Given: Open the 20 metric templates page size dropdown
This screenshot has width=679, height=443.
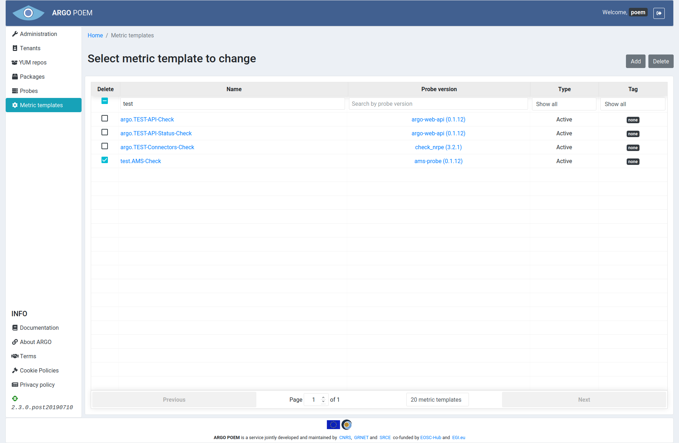Looking at the screenshot, I should click(x=437, y=400).
